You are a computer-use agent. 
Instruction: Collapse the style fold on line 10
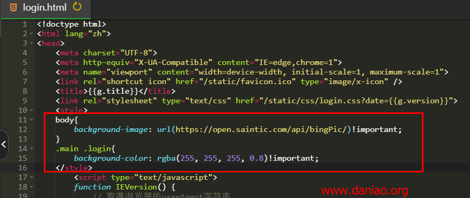click(32, 110)
